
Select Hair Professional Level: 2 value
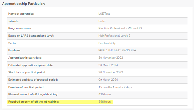point(114,36)
